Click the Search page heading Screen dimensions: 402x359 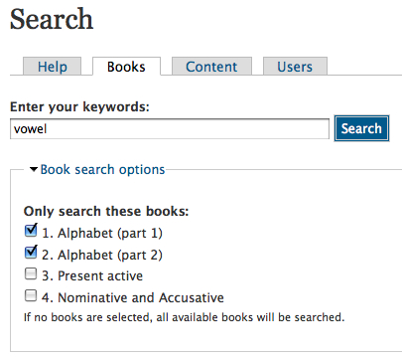click(x=52, y=19)
